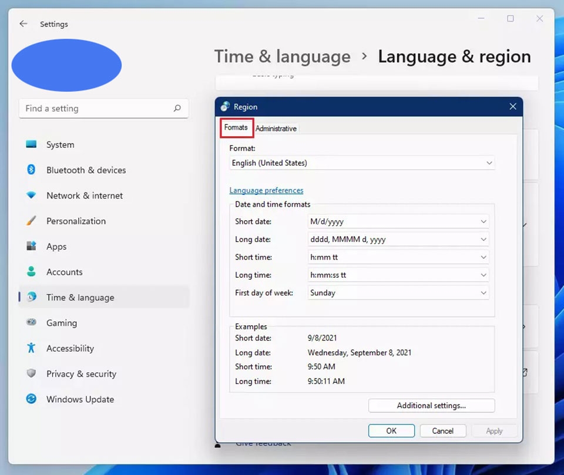
Task: Select the Accounts icon
Action: point(32,272)
